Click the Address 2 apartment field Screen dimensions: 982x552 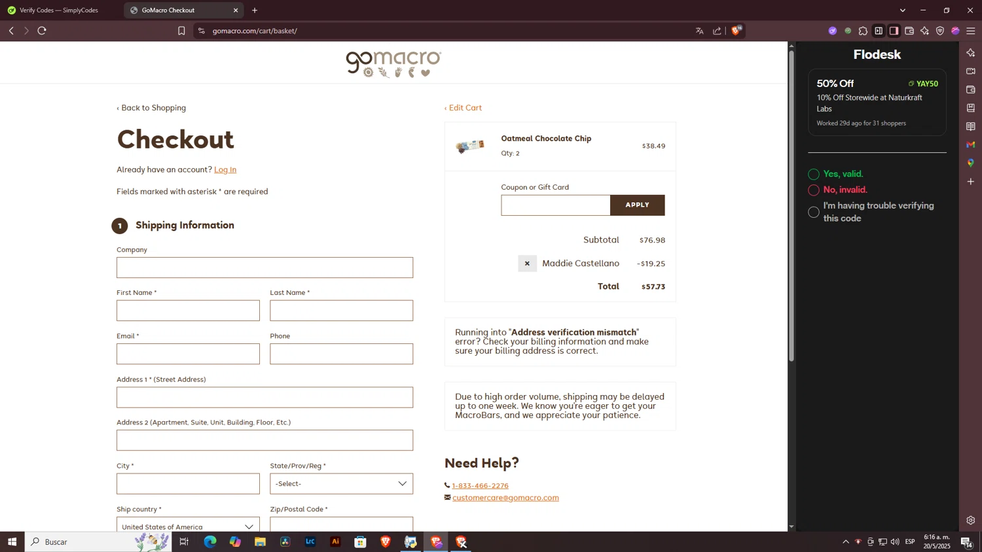pos(264,440)
